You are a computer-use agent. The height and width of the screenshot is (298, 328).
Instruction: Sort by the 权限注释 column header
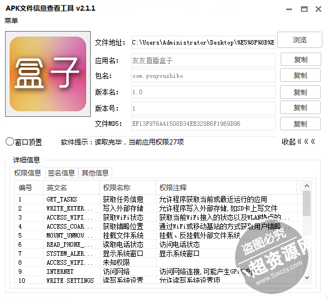[227, 187]
